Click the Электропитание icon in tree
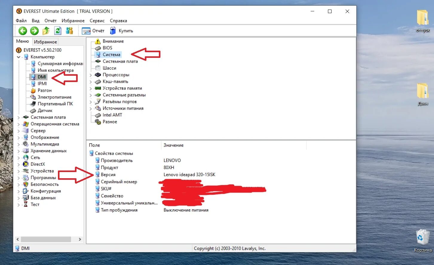 click(x=33, y=97)
